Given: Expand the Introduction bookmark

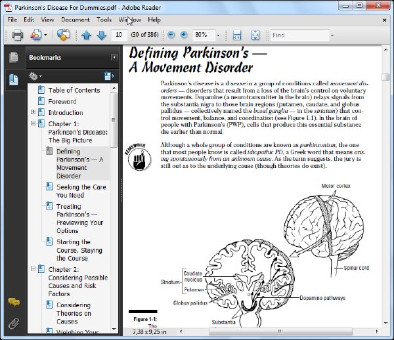Looking at the screenshot, I should [33, 112].
